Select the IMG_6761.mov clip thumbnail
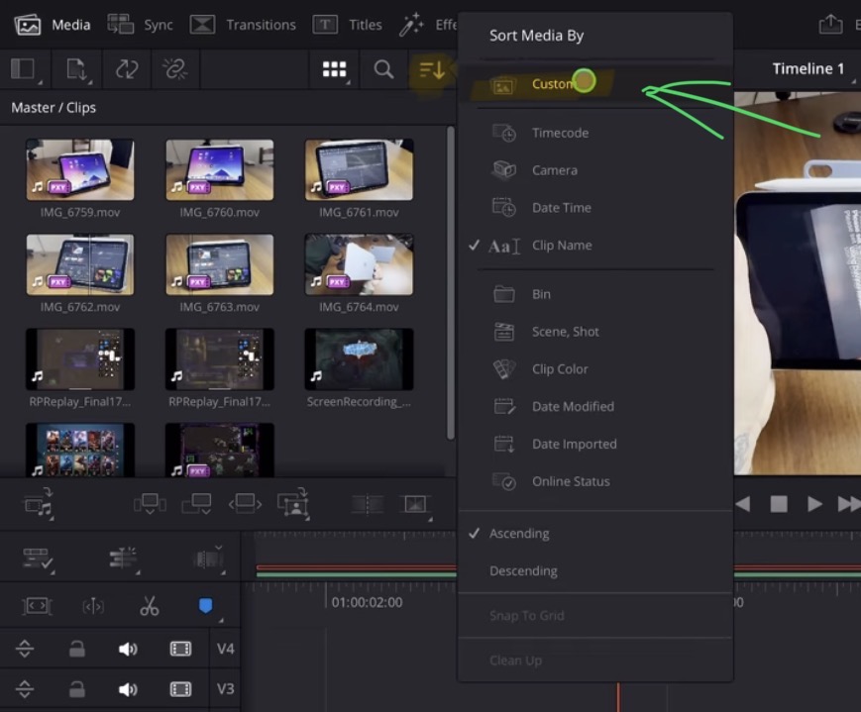This screenshot has width=861, height=712. pyautogui.click(x=359, y=169)
